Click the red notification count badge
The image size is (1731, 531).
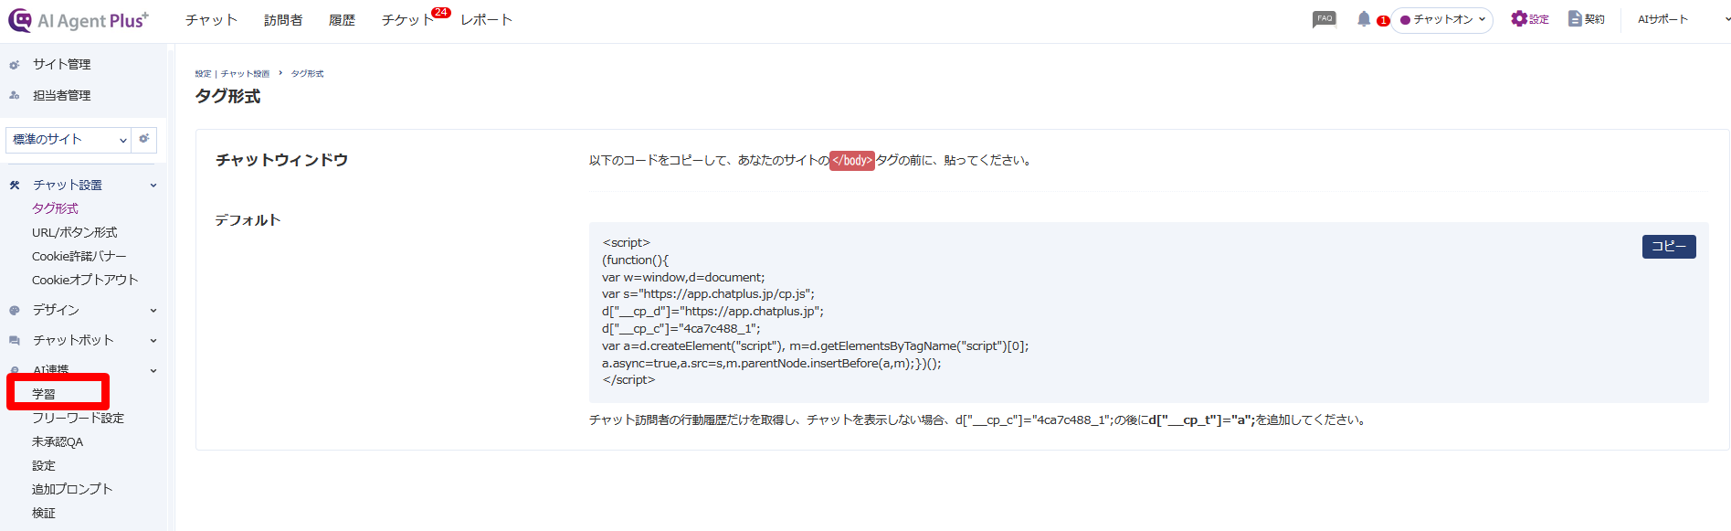click(x=1383, y=21)
